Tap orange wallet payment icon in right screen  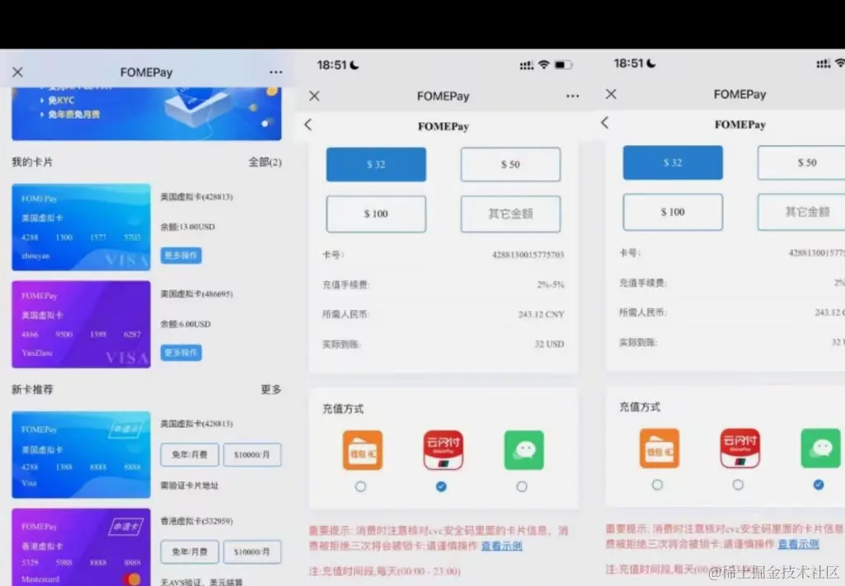[659, 448]
